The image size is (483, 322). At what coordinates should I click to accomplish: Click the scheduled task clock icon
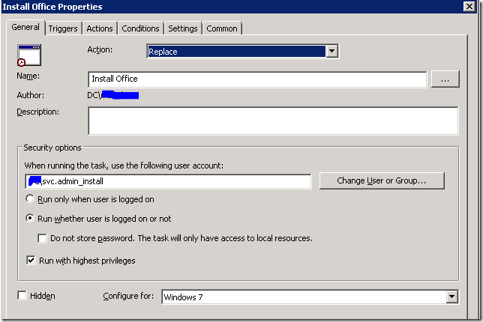coord(28,55)
